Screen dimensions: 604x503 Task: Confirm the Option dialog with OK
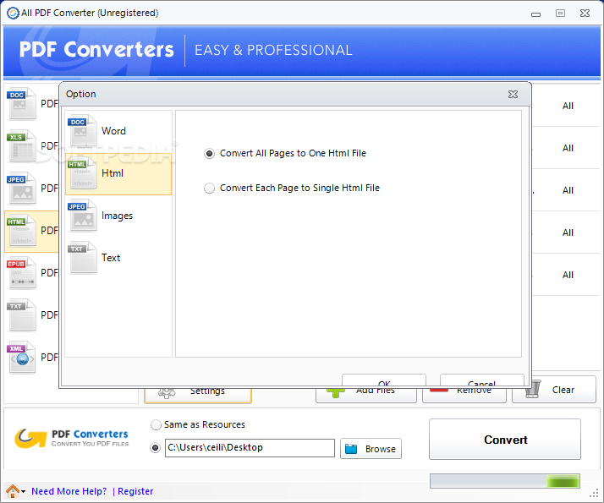coord(384,380)
